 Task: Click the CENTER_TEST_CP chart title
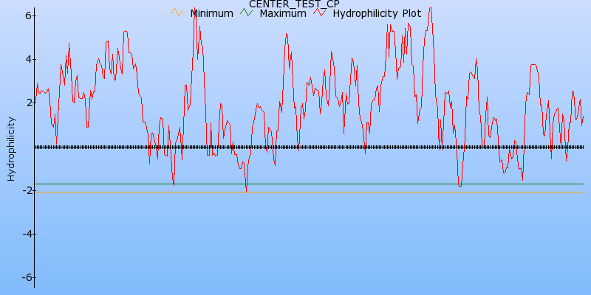click(x=294, y=4)
